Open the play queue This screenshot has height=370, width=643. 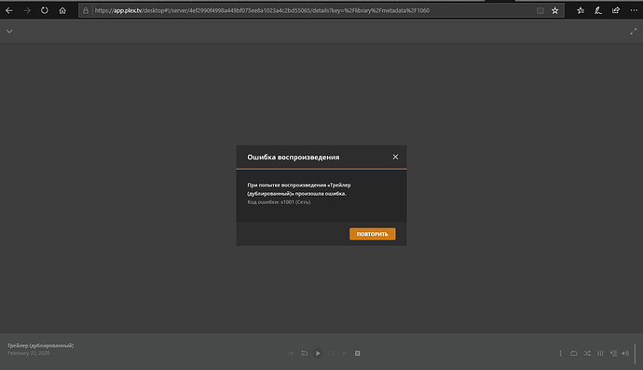(613, 353)
